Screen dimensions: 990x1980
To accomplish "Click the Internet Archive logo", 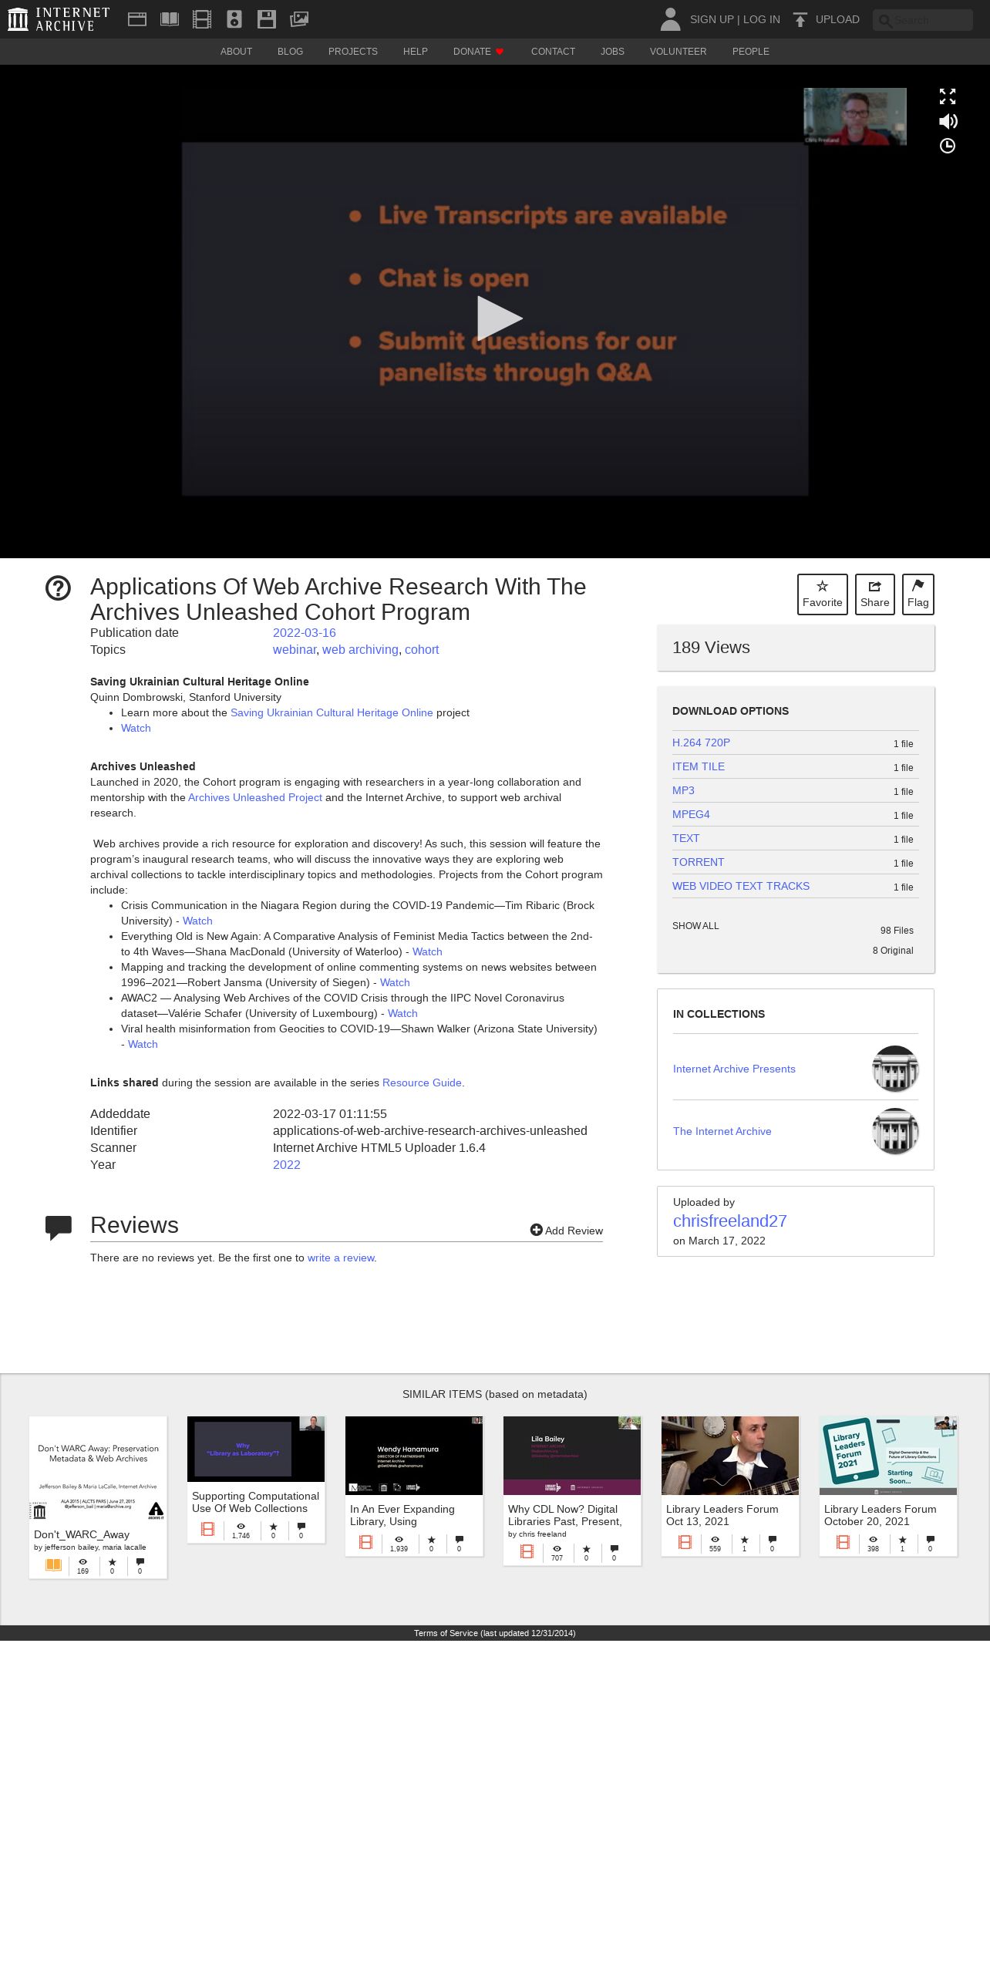I will tap(59, 19).
